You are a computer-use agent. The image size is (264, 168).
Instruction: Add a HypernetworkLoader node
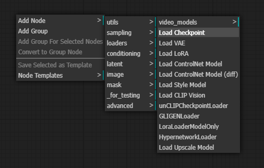198,137
